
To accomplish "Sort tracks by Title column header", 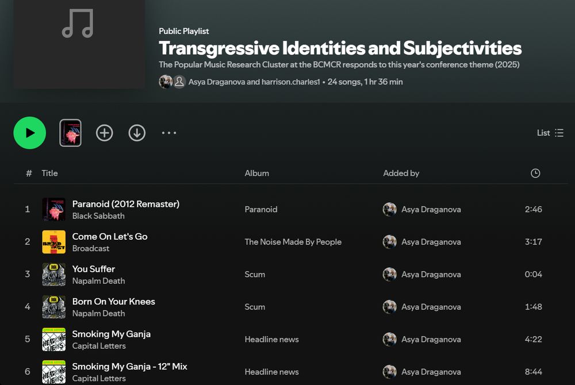I will pyautogui.click(x=49, y=174).
